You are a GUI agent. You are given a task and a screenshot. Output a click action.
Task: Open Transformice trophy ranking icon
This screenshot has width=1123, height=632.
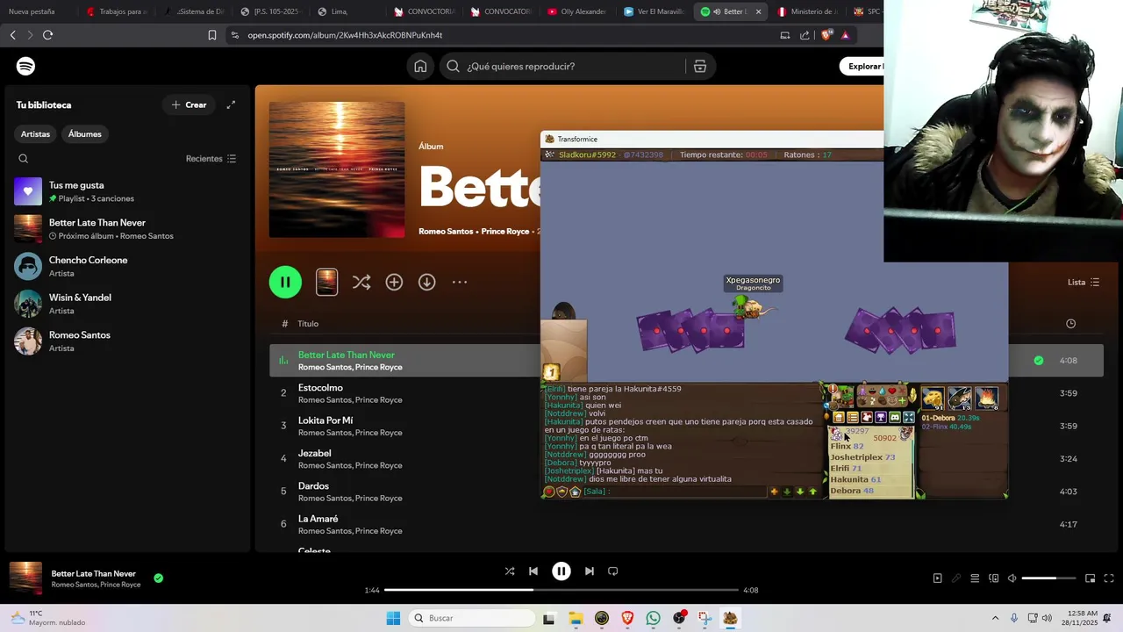[881, 418]
